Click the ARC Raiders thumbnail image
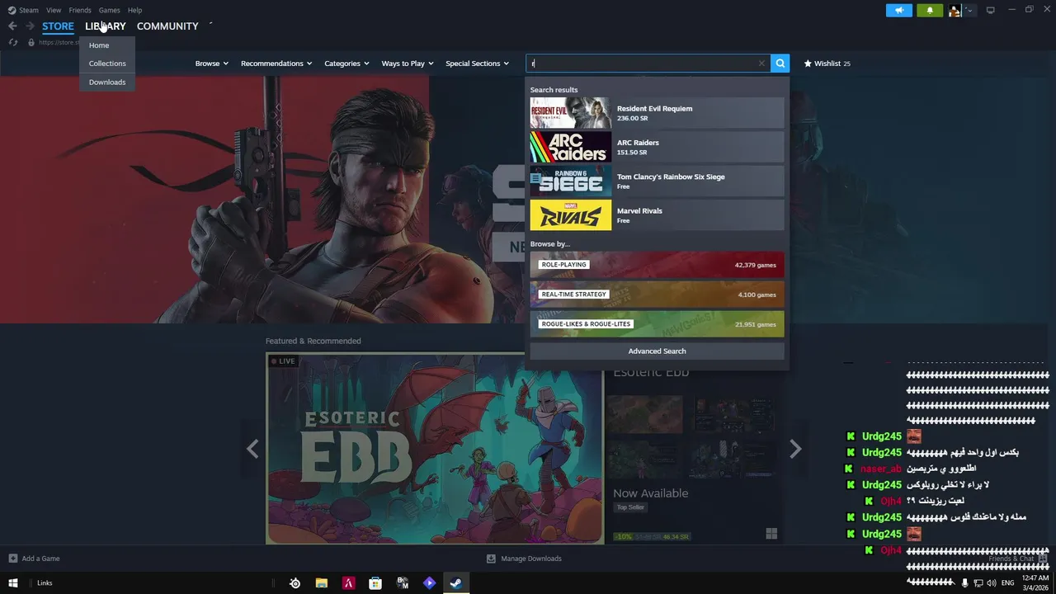 (571, 147)
